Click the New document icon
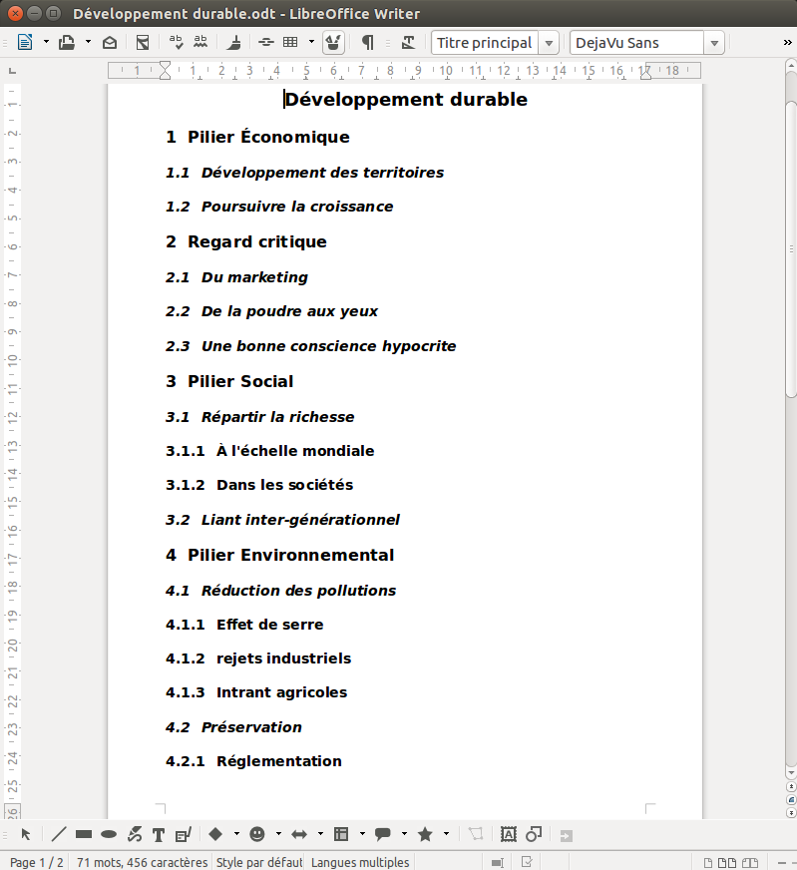 [25, 42]
